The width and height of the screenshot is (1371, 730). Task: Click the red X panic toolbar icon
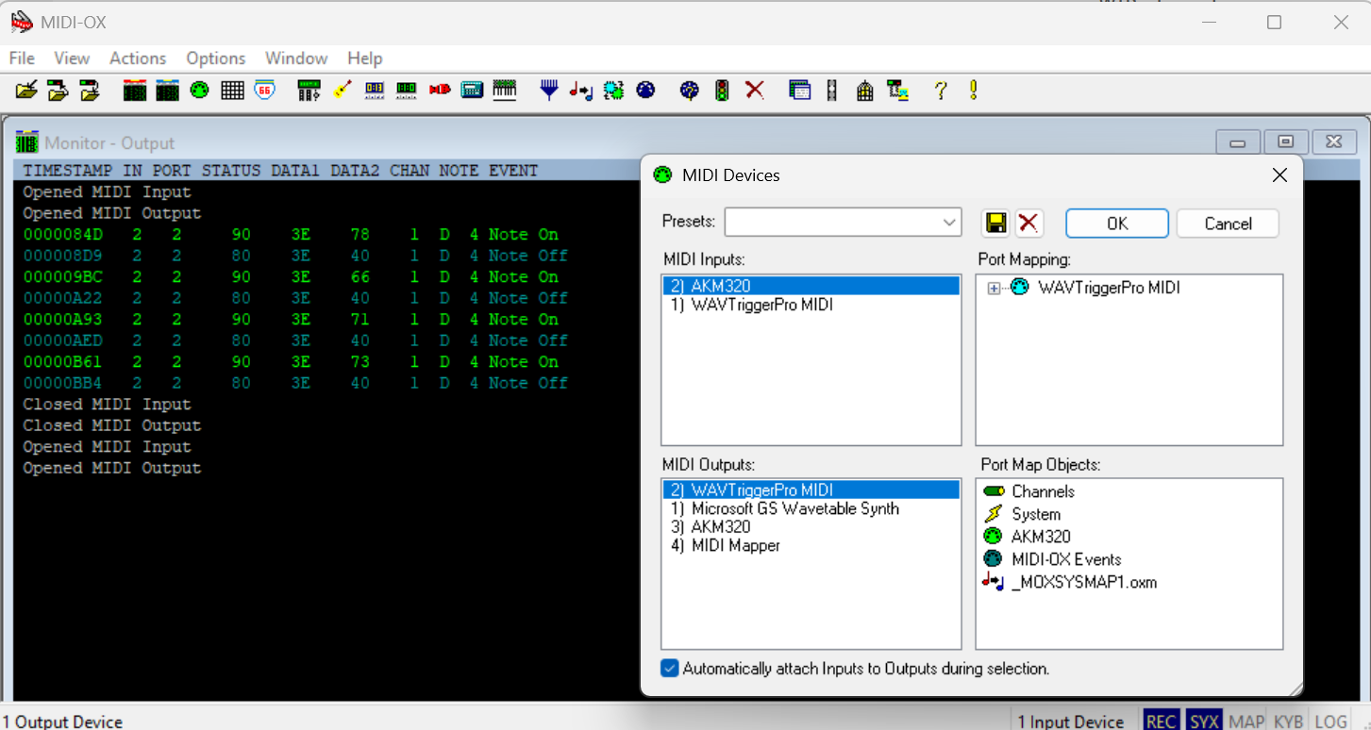click(x=754, y=91)
